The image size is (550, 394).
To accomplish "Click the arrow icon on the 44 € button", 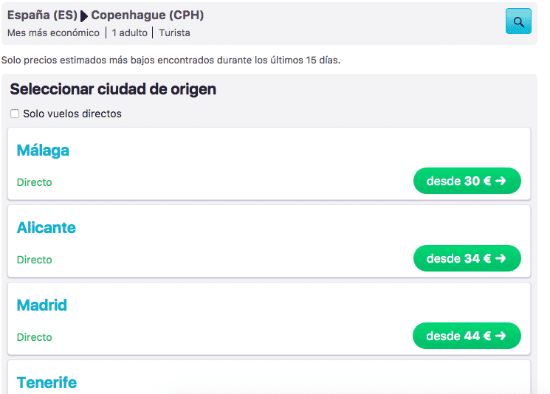I will coord(501,336).
